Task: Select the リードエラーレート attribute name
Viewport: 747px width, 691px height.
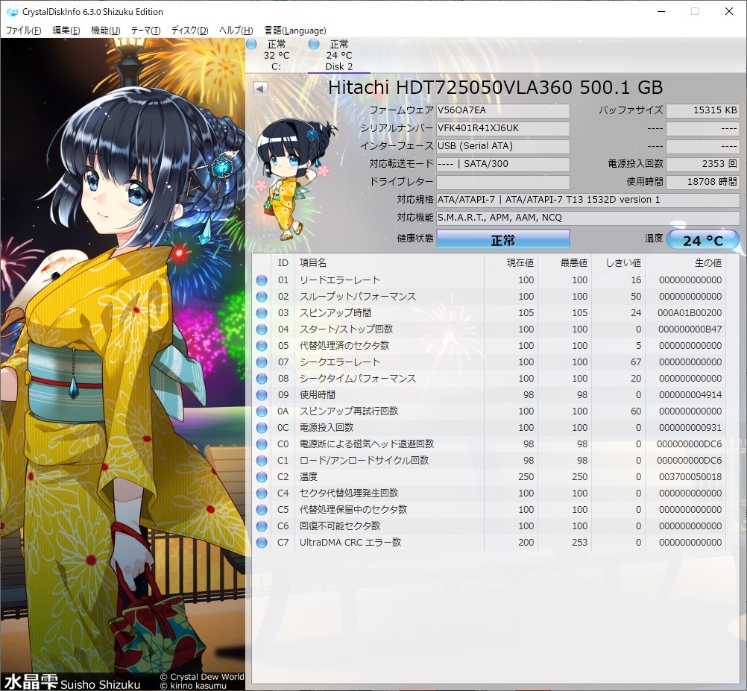Action: [x=340, y=280]
